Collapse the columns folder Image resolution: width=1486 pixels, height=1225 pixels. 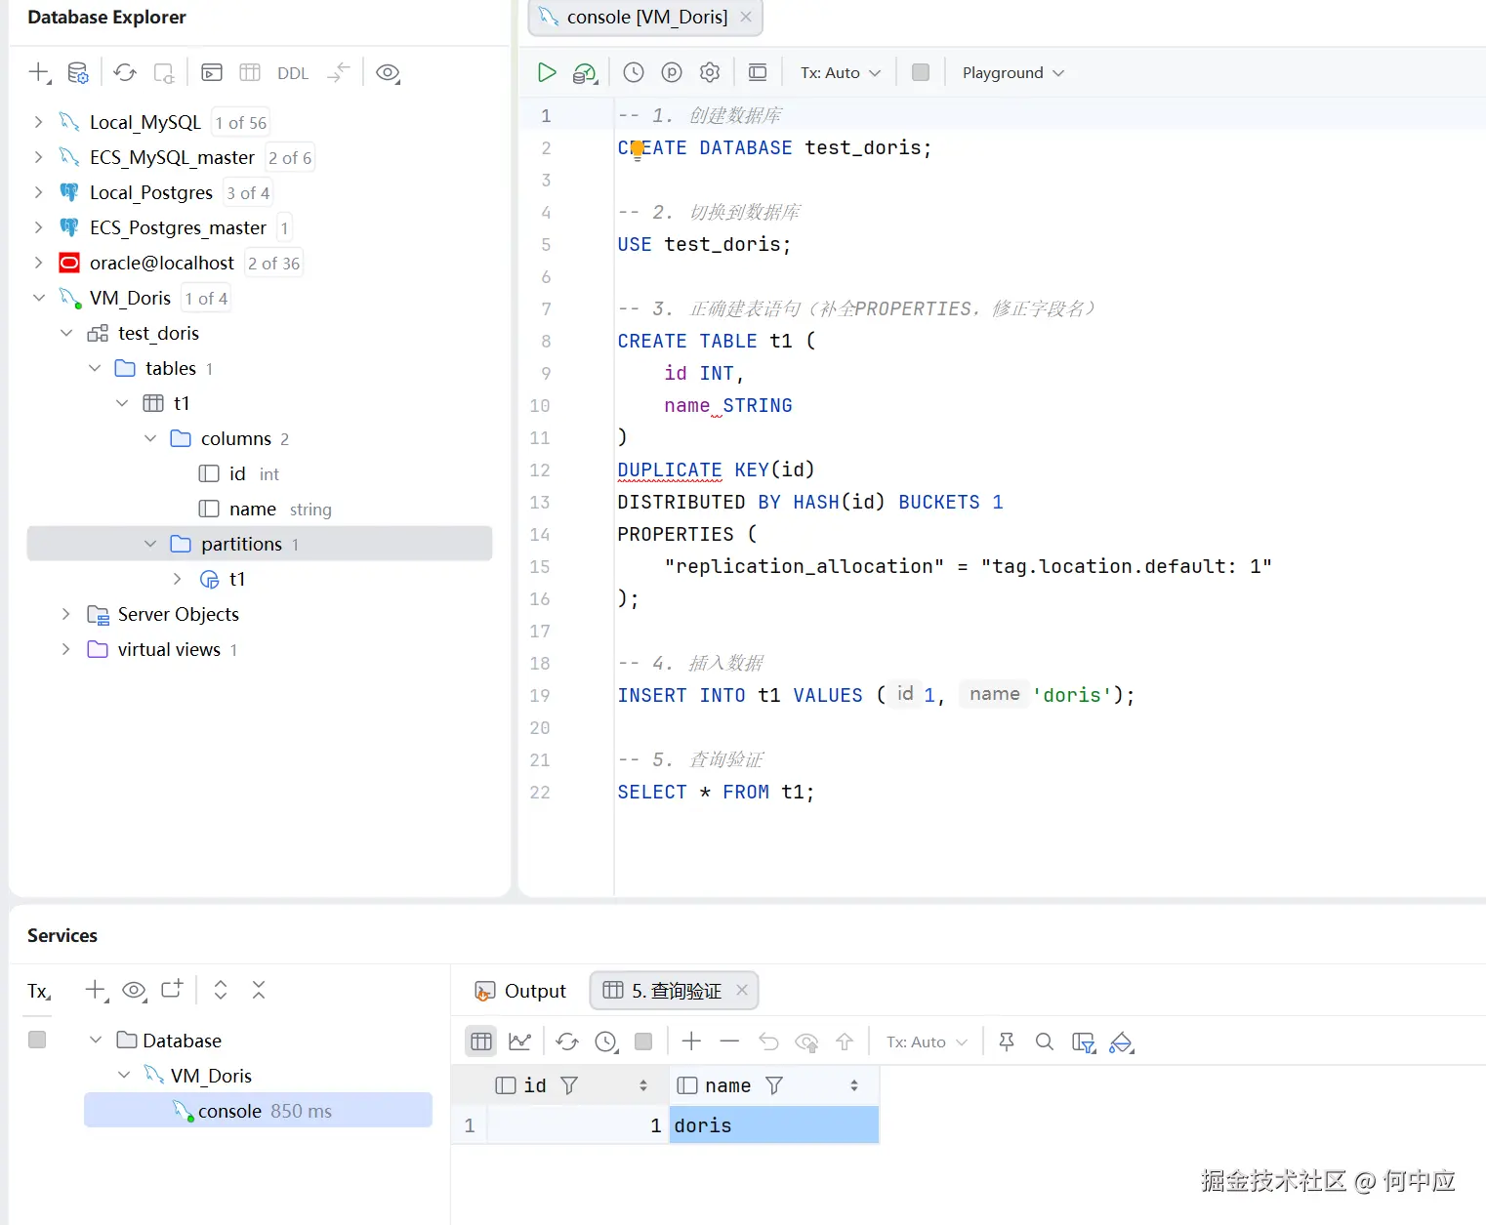coord(150,438)
